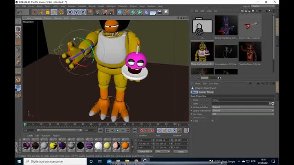Select the Scale tool

(48, 12)
